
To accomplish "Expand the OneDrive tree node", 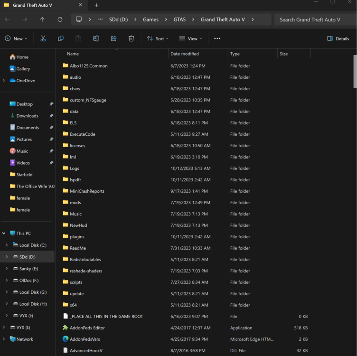I will click(x=4, y=80).
